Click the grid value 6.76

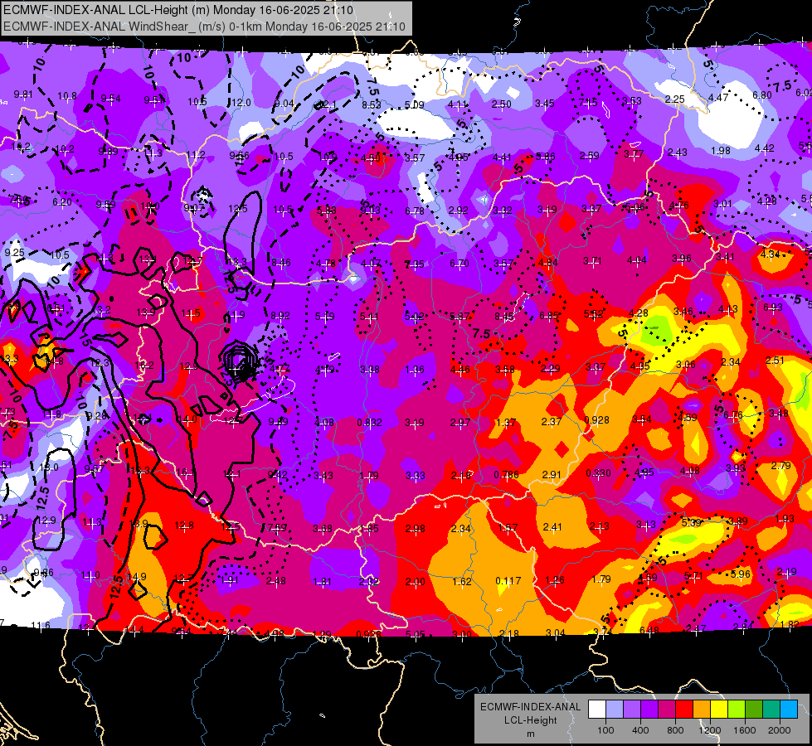(732, 414)
